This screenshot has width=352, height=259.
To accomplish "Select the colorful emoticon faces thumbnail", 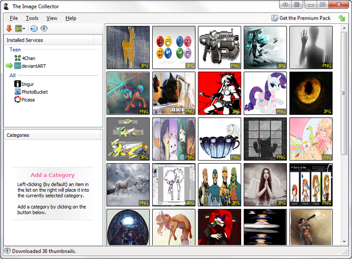I will (x=174, y=48).
